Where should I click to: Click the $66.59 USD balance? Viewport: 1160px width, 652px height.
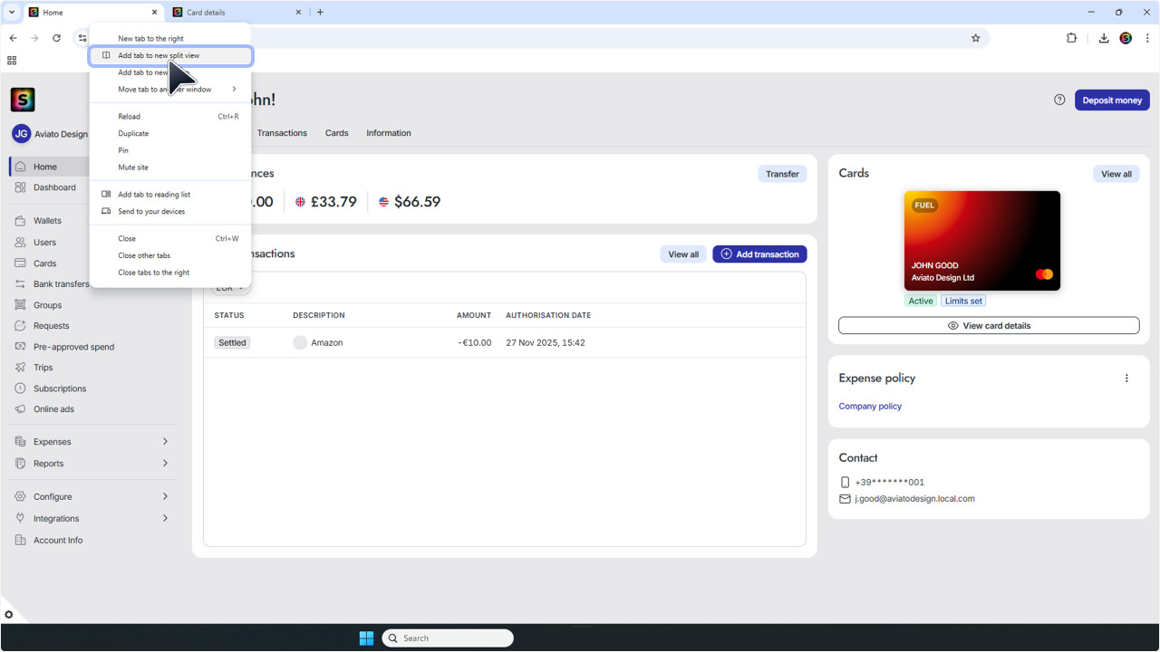click(410, 202)
